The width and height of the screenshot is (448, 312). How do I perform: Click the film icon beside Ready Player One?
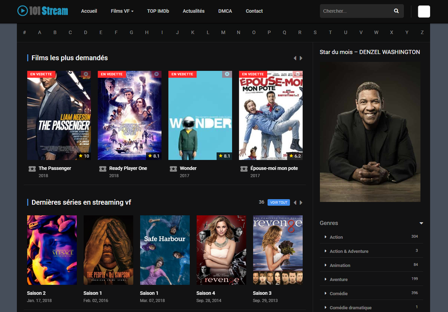tap(103, 169)
